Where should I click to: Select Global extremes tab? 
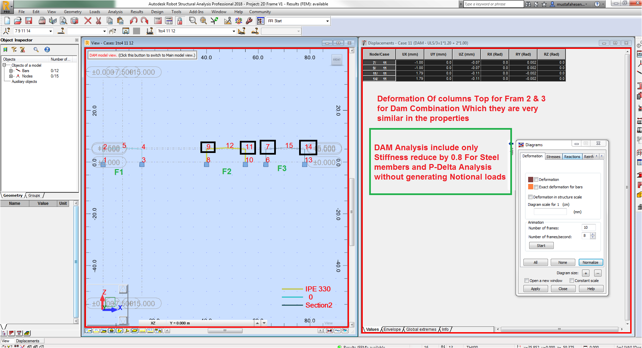point(421,329)
